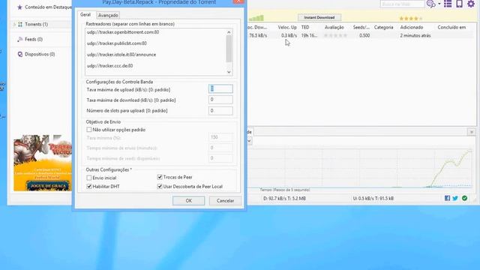The width and height of the screenshot is (480, 270).
Task: Focus the upload slots number field
Action: pos(220,110)
